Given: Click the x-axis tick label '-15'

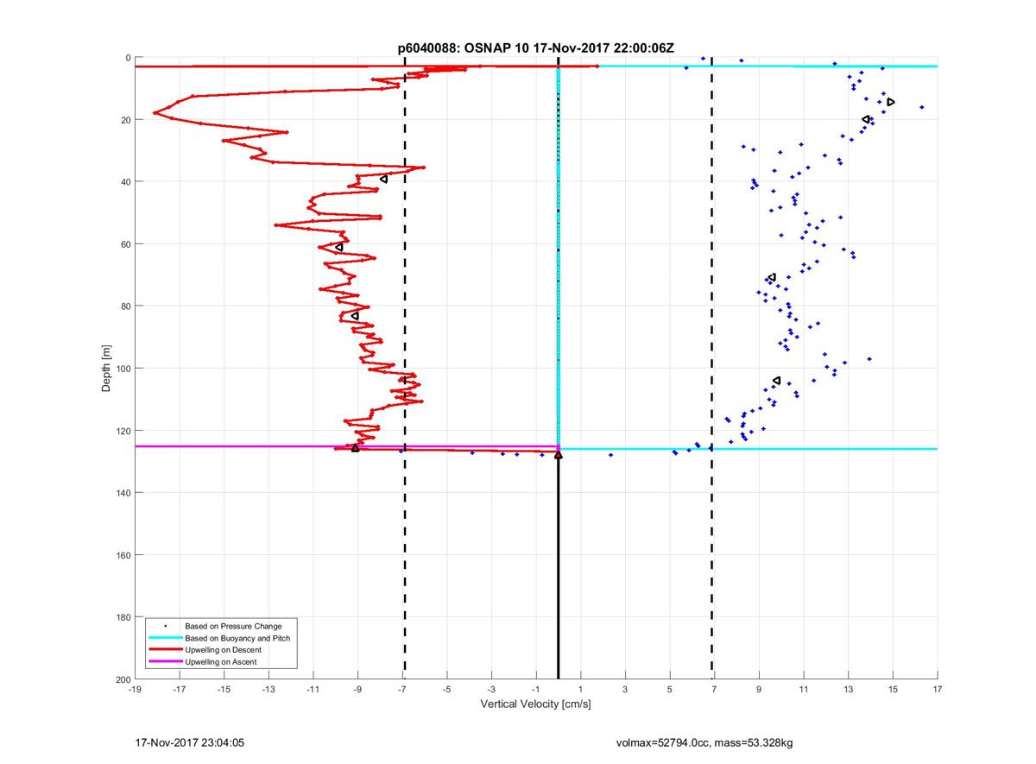Looking at the screenshot, I should (224, 689).
